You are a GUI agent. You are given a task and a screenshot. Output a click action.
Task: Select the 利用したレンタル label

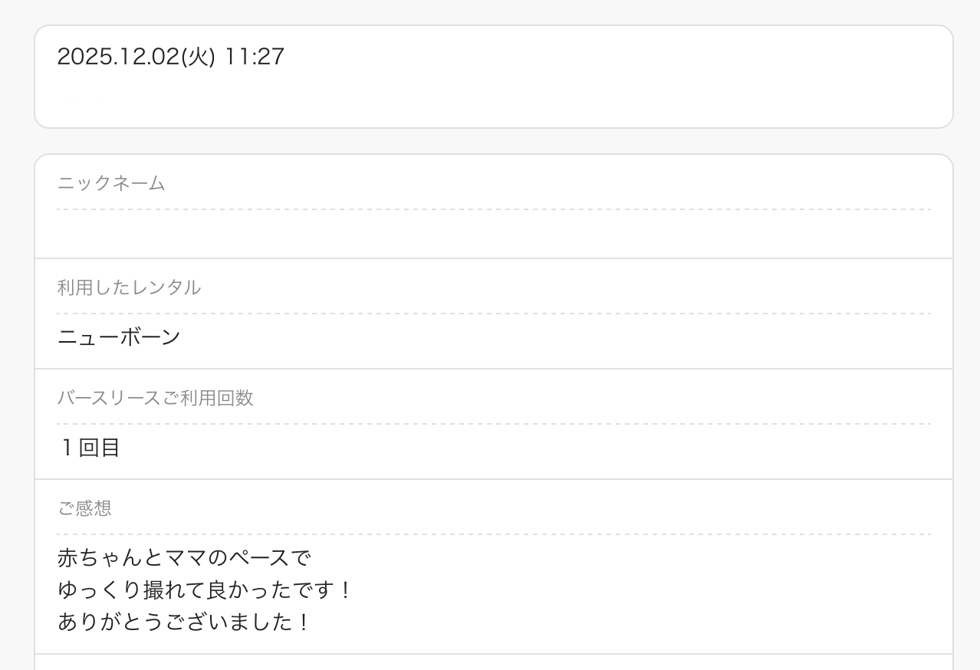pos(129,287)
